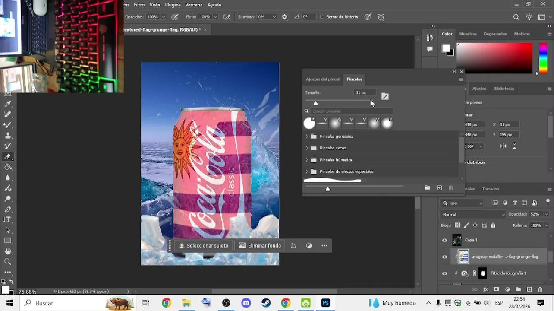Switch to the Ajustes del pincel tab
The height and width of the screenshot is (311, 554).
[x=323, y=79]
